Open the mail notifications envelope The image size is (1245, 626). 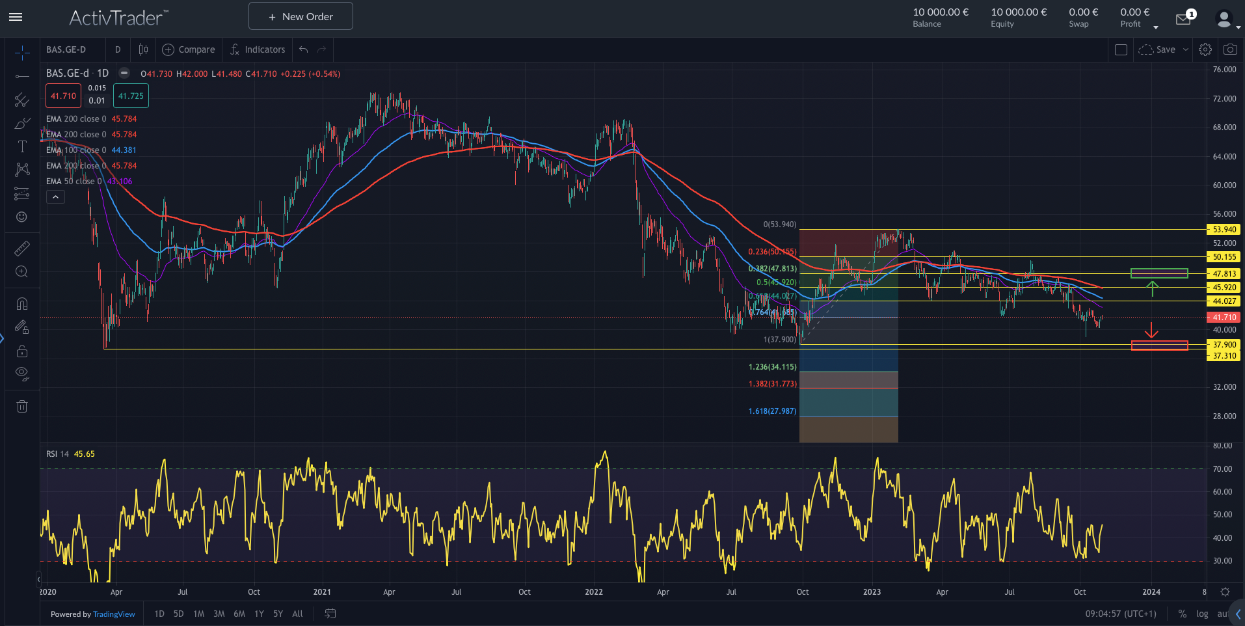(x=1183, y=19)
